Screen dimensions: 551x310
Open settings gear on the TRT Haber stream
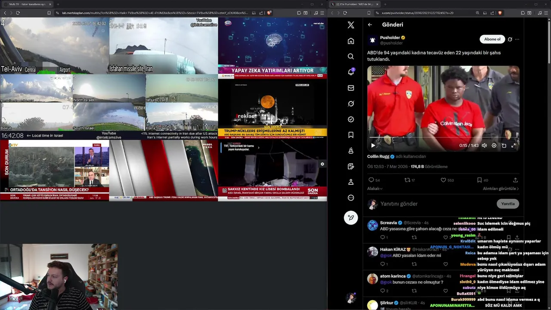click(322, 164)
